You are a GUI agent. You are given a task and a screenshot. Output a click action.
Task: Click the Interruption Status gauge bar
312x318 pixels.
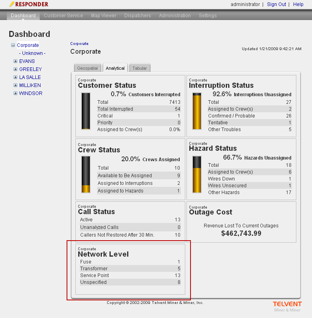(x=197, y=111)
